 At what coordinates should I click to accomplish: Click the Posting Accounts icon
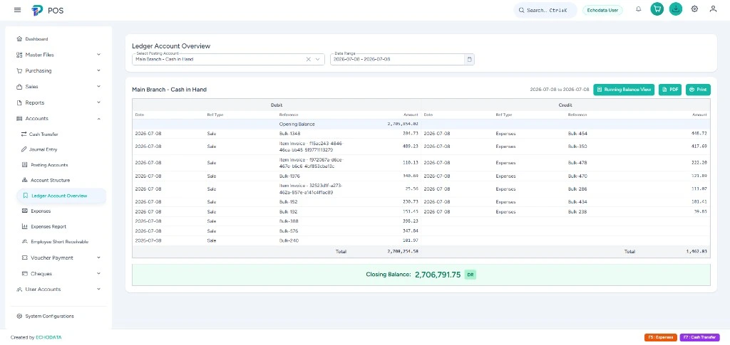(x=25, y=165)
